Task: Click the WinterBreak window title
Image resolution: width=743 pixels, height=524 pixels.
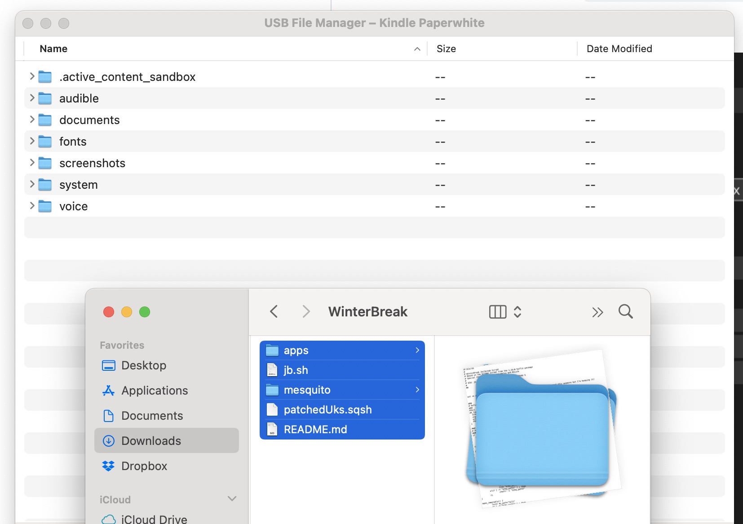Action: [x=368, y=311]
